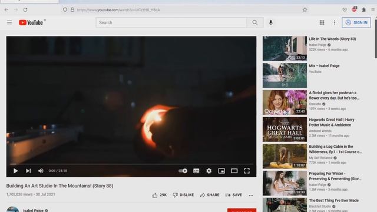Click SHARE button
The width and height of the screenshot is (377, 212).
coord(210,195)
